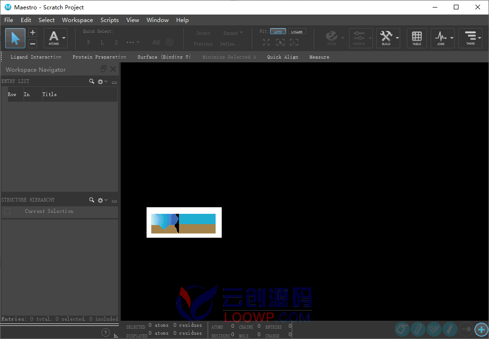Click the help question mark icon
This screenshot has height=339, width=489.
point(106,332)
